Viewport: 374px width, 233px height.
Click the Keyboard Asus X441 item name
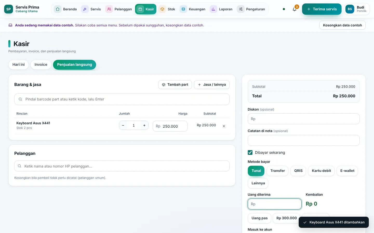point(33,123)
